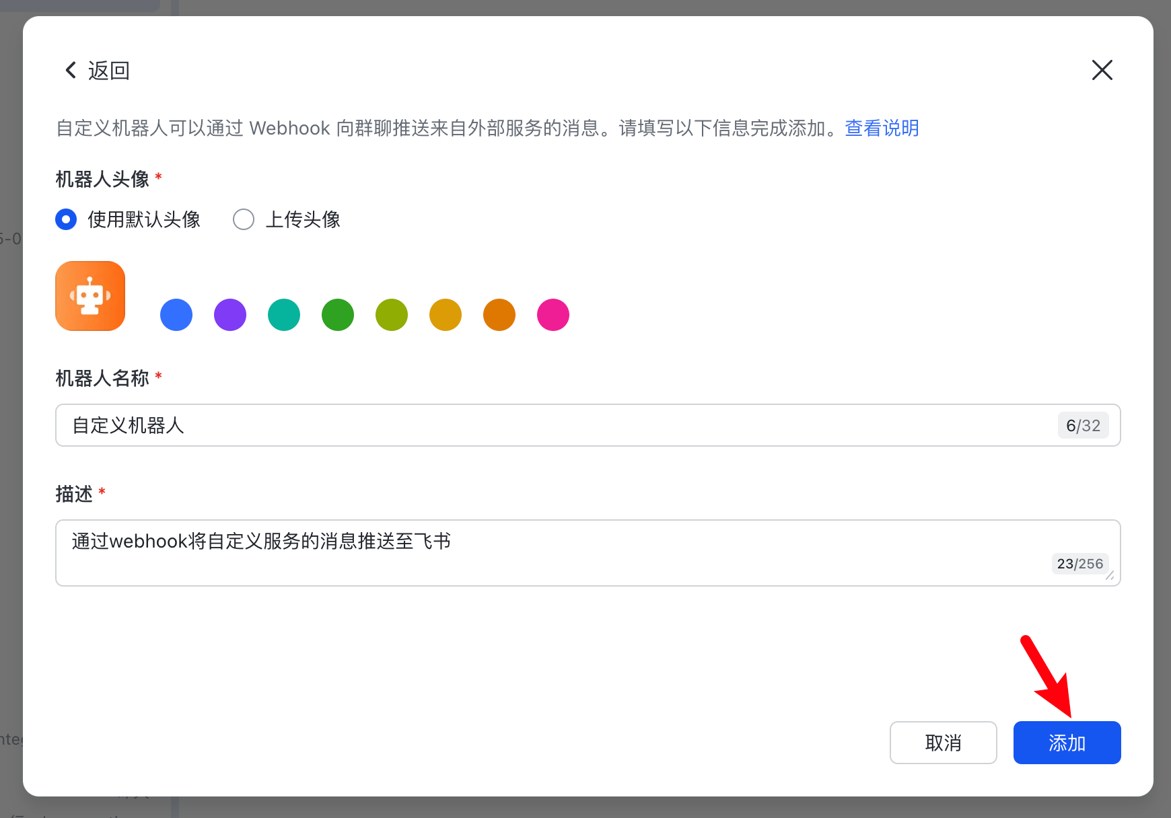Grab the description box resize handle
Image resolution: width=1171 pixels, height=818 pixels.
[1110, 576]
